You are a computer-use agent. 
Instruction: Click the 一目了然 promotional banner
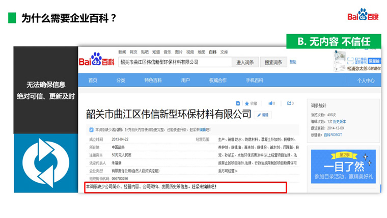(x=343, y=167)
